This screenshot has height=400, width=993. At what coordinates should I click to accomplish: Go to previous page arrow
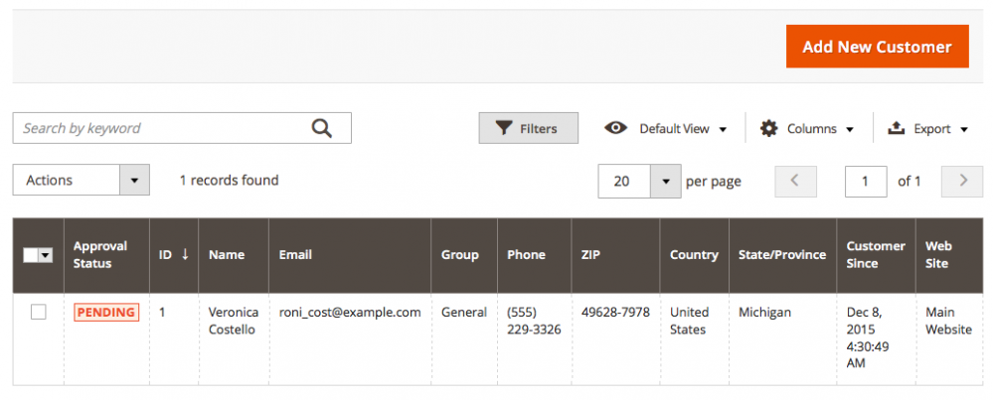(795, 182)
